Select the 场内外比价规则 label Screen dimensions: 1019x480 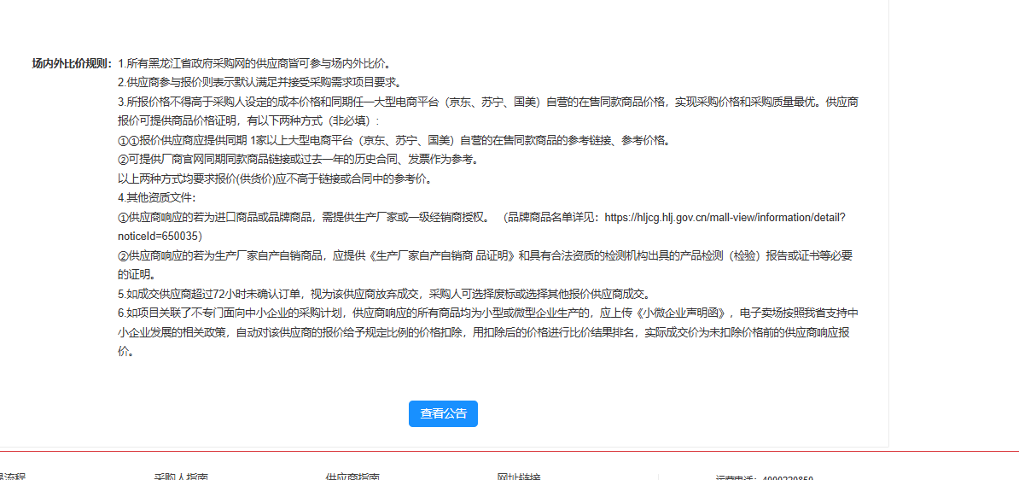click(x=72, y=63)
